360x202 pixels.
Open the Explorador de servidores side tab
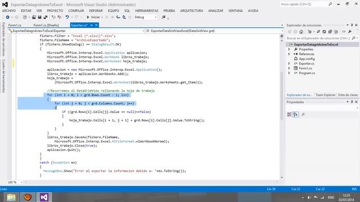[x=3, y=39]
